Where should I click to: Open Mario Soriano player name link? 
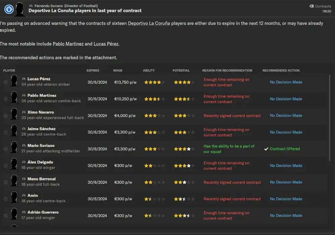41,146
